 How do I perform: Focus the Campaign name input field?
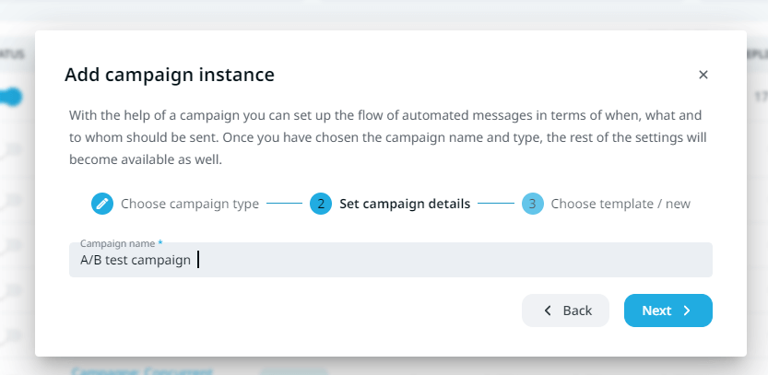pyautogui.click(x=390, y=260)
